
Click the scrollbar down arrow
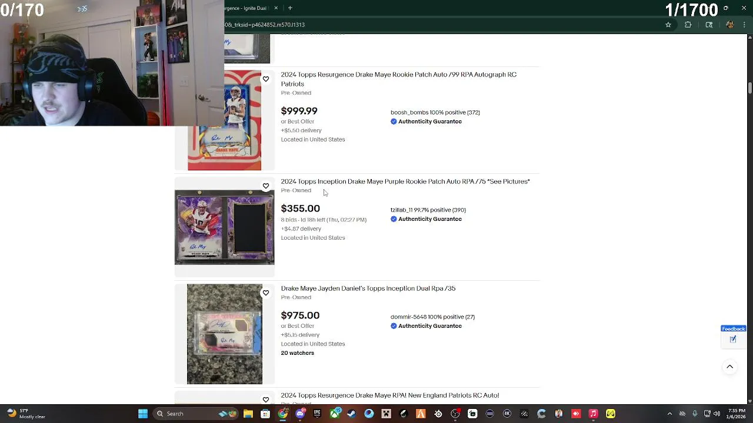(749, 401)
